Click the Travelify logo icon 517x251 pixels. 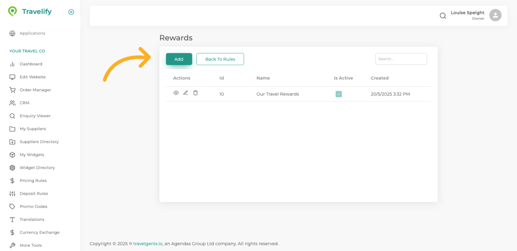(12, 11)
